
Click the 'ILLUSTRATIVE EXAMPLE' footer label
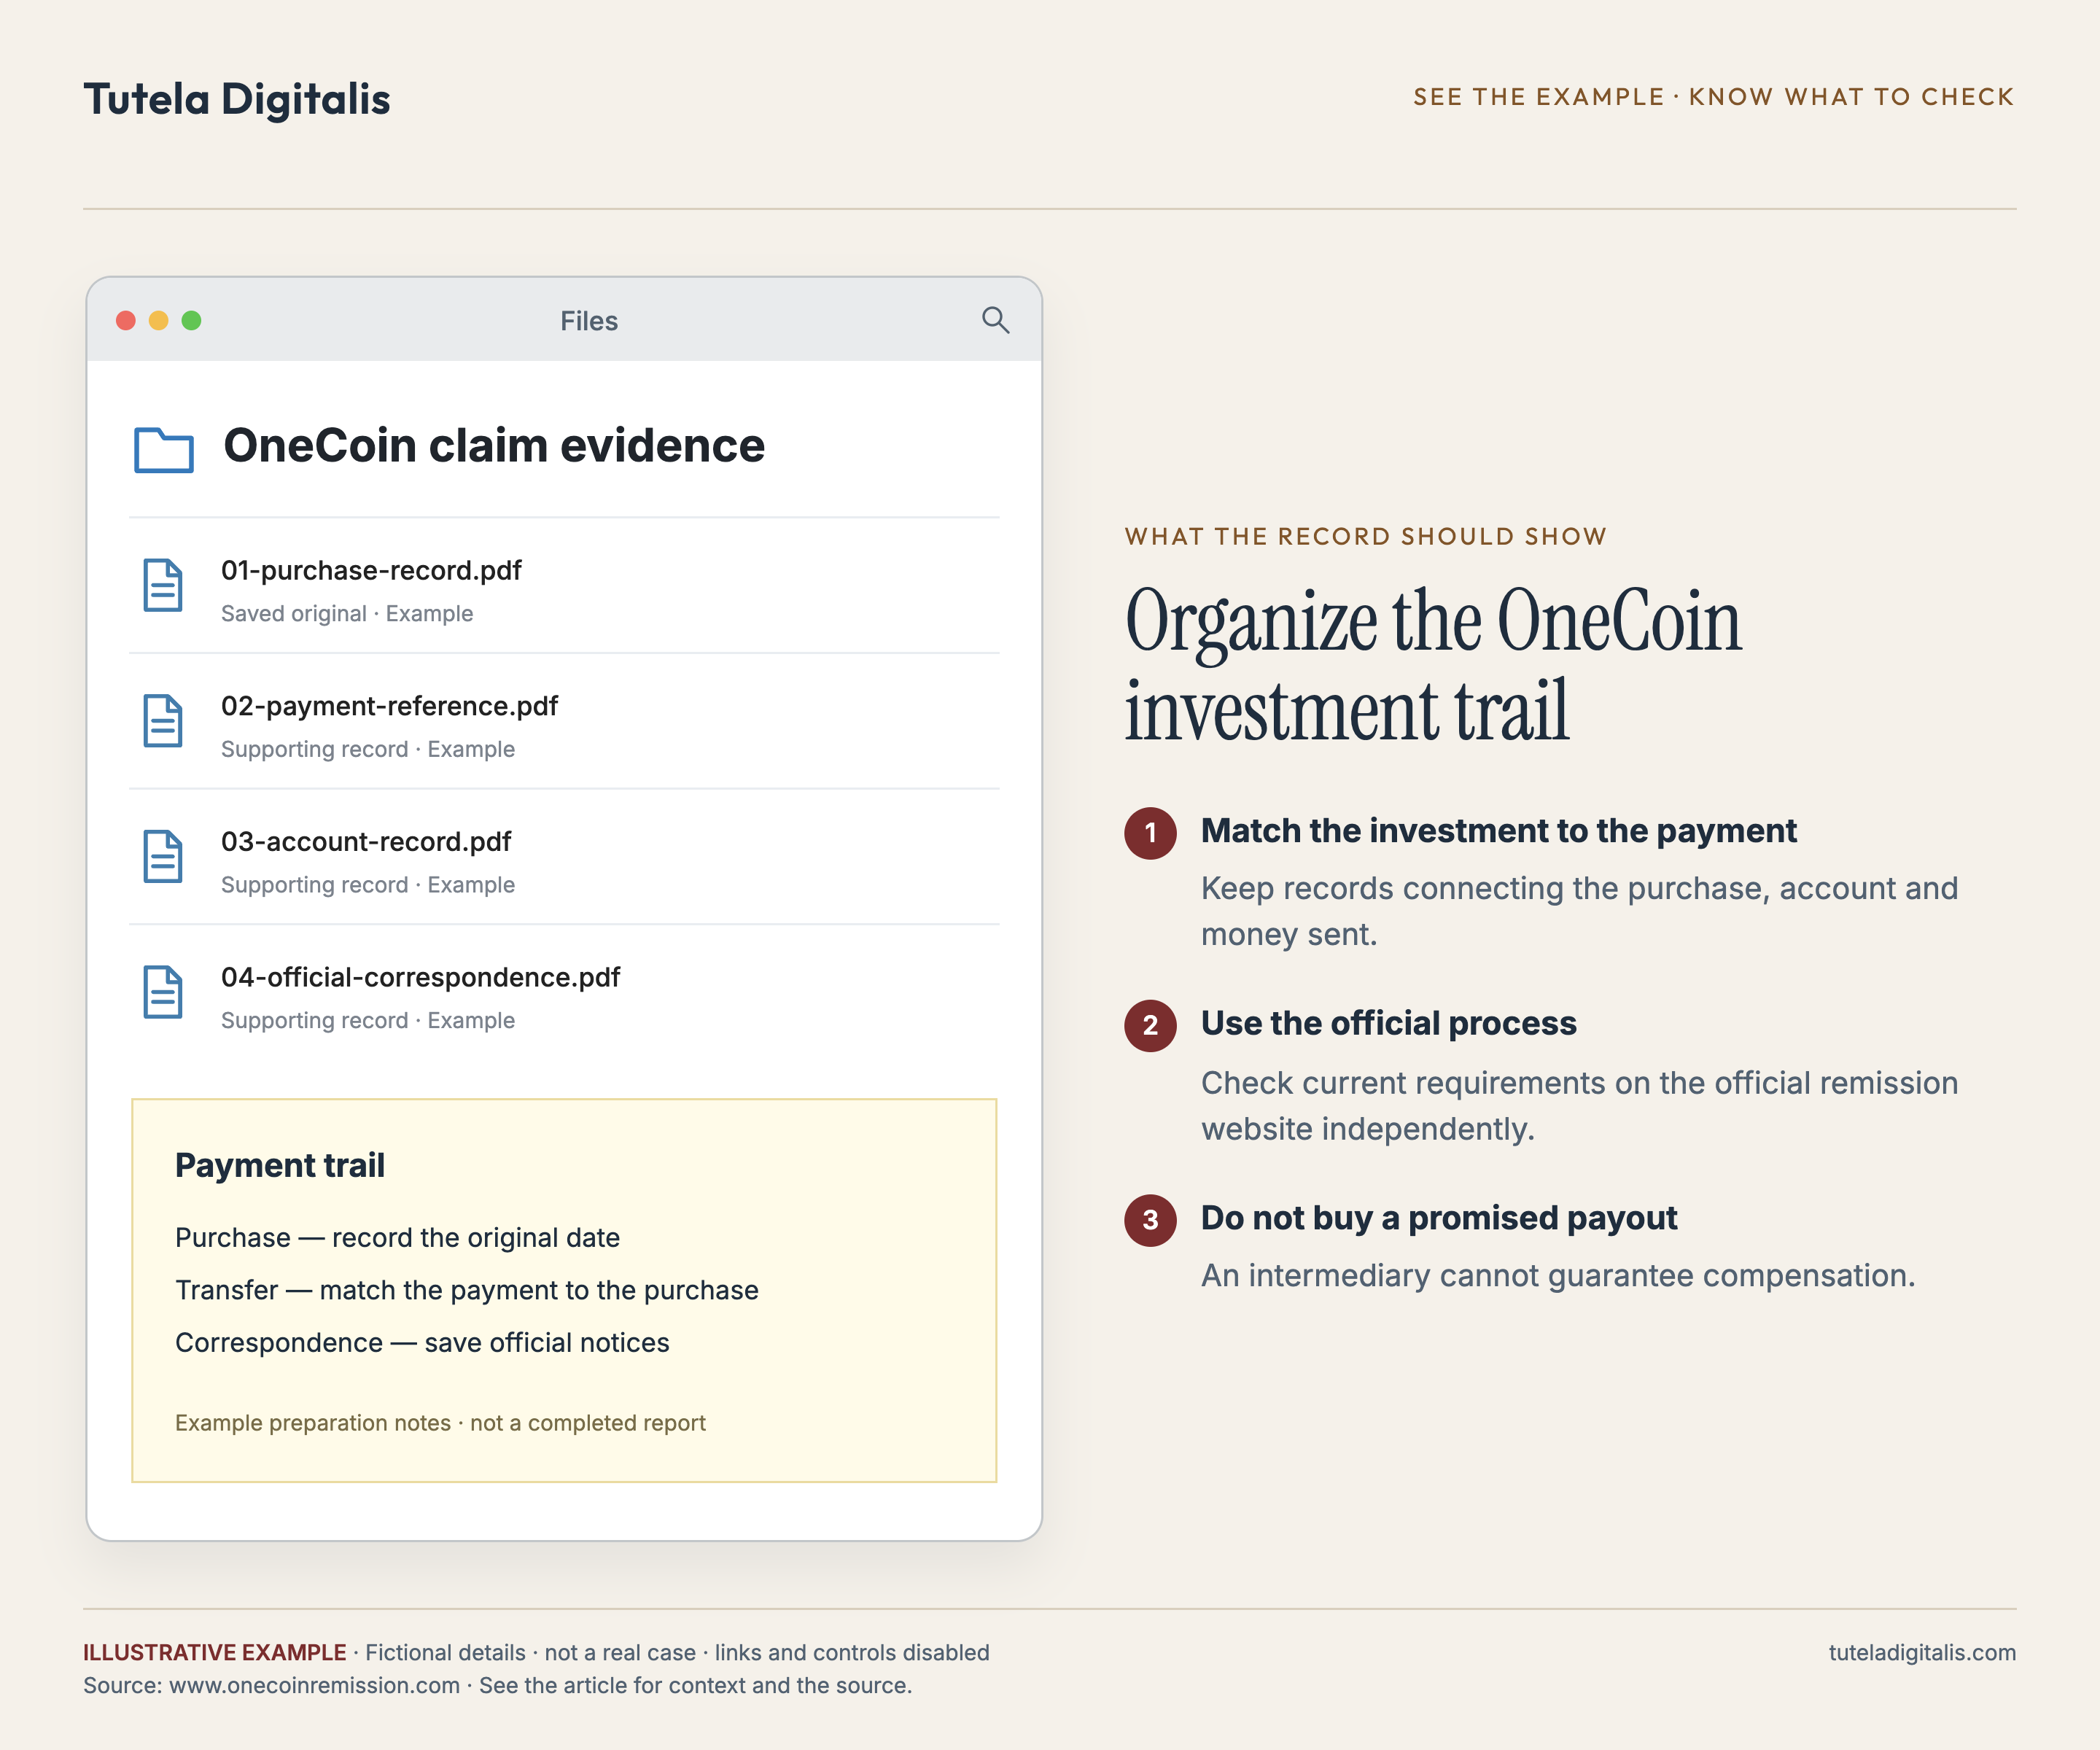(214, 1653)
